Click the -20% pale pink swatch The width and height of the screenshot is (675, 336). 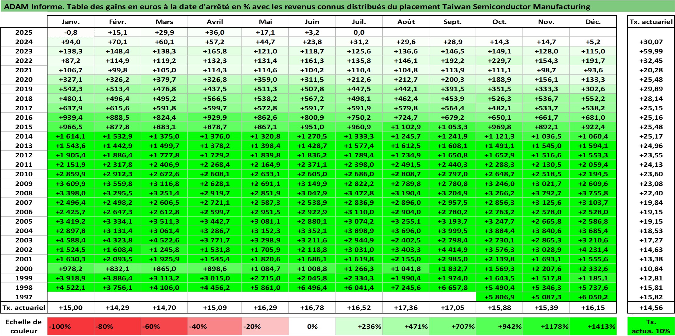(x=265, y=327)
